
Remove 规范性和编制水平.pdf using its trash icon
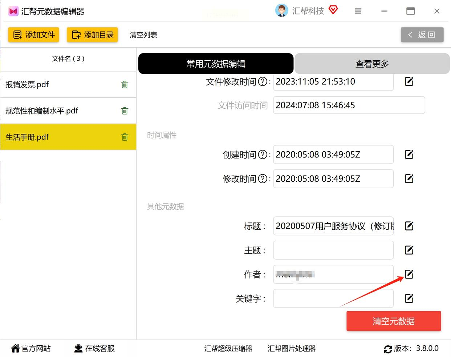pyautogui.click(x=125, y=111)
